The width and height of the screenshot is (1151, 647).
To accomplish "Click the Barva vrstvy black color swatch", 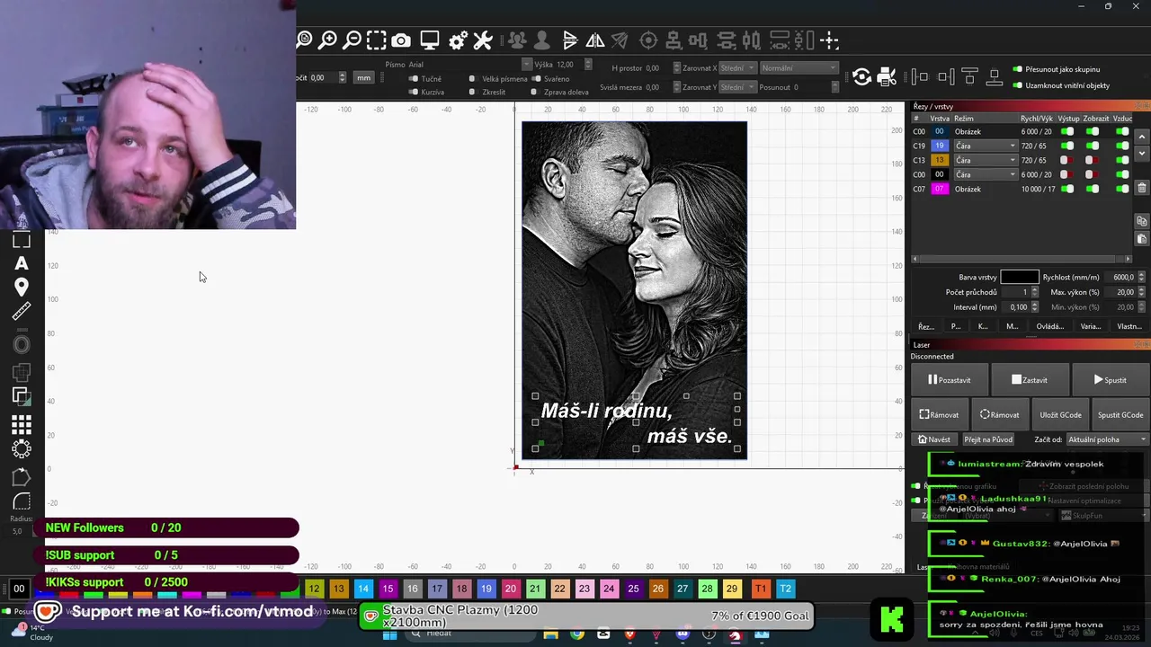I will click(x=1020, y=277).
